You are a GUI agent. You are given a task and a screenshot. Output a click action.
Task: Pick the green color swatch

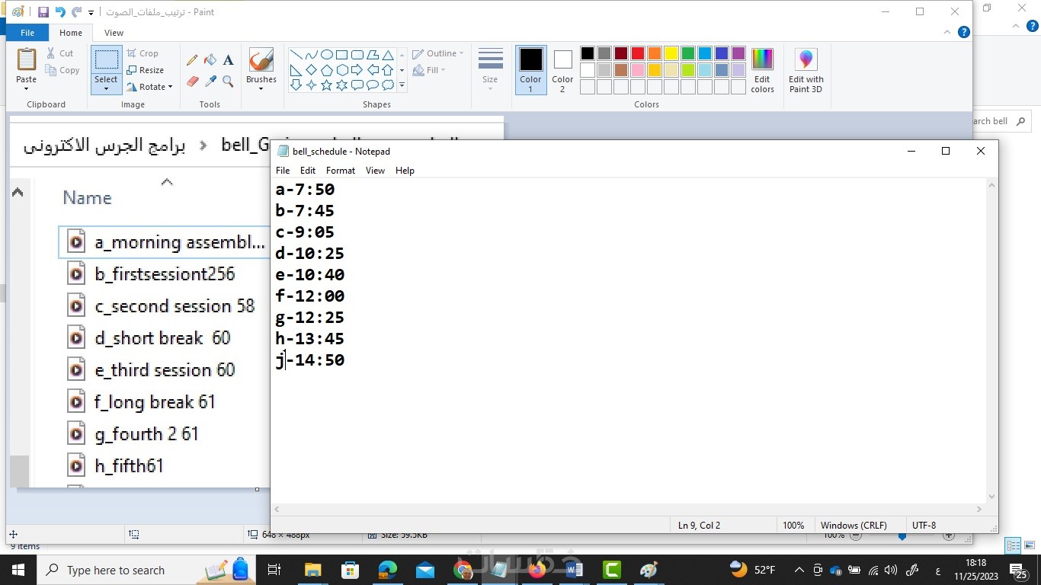click(688, 53)
